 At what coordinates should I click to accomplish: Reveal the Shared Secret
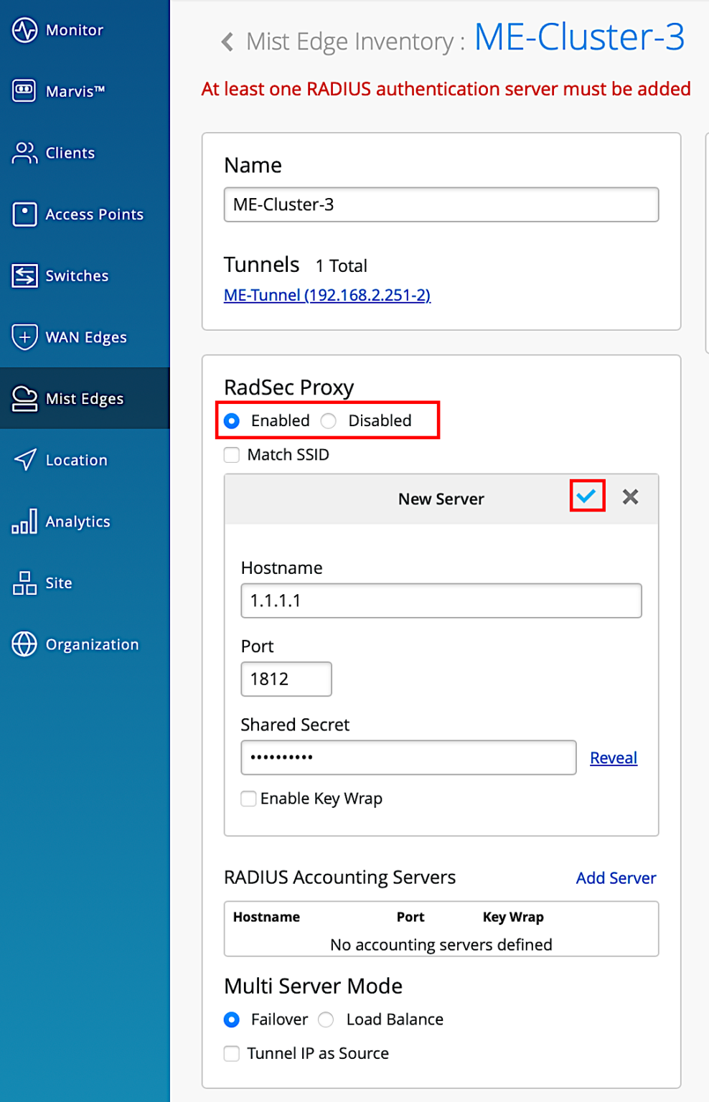coord(613,757)
